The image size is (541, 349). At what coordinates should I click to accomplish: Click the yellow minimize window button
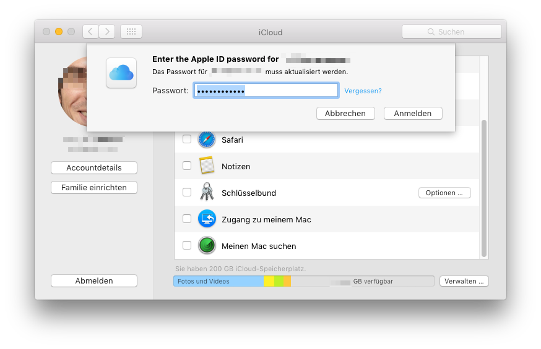pyautogui.click(x=59, y=32)
